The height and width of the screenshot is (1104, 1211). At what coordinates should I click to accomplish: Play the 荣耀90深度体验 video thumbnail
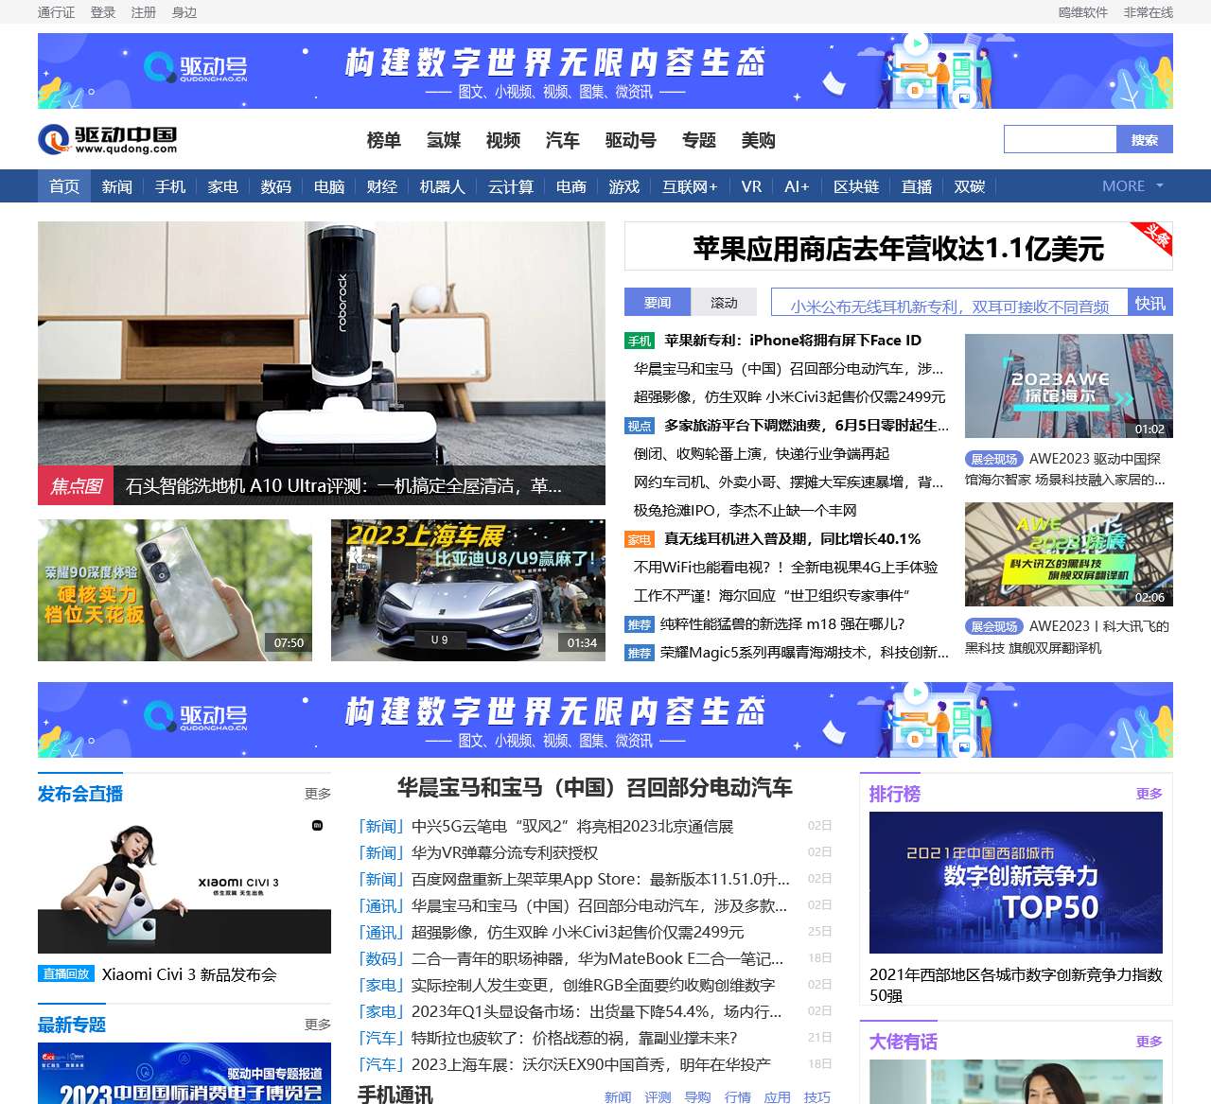coord(175,590)
